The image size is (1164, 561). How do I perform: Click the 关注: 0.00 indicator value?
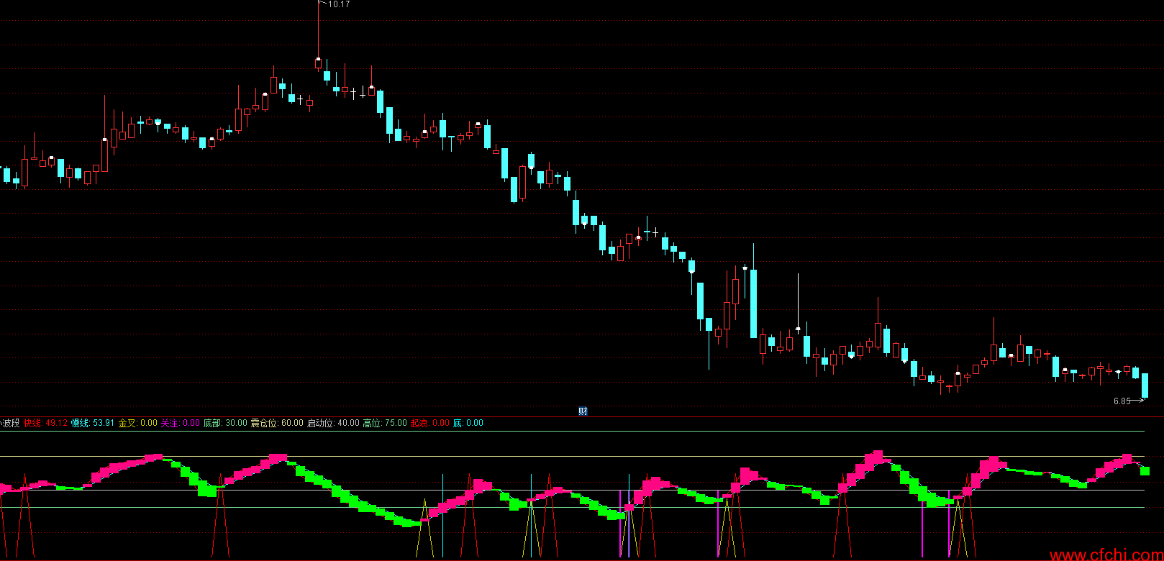(180, 423)
